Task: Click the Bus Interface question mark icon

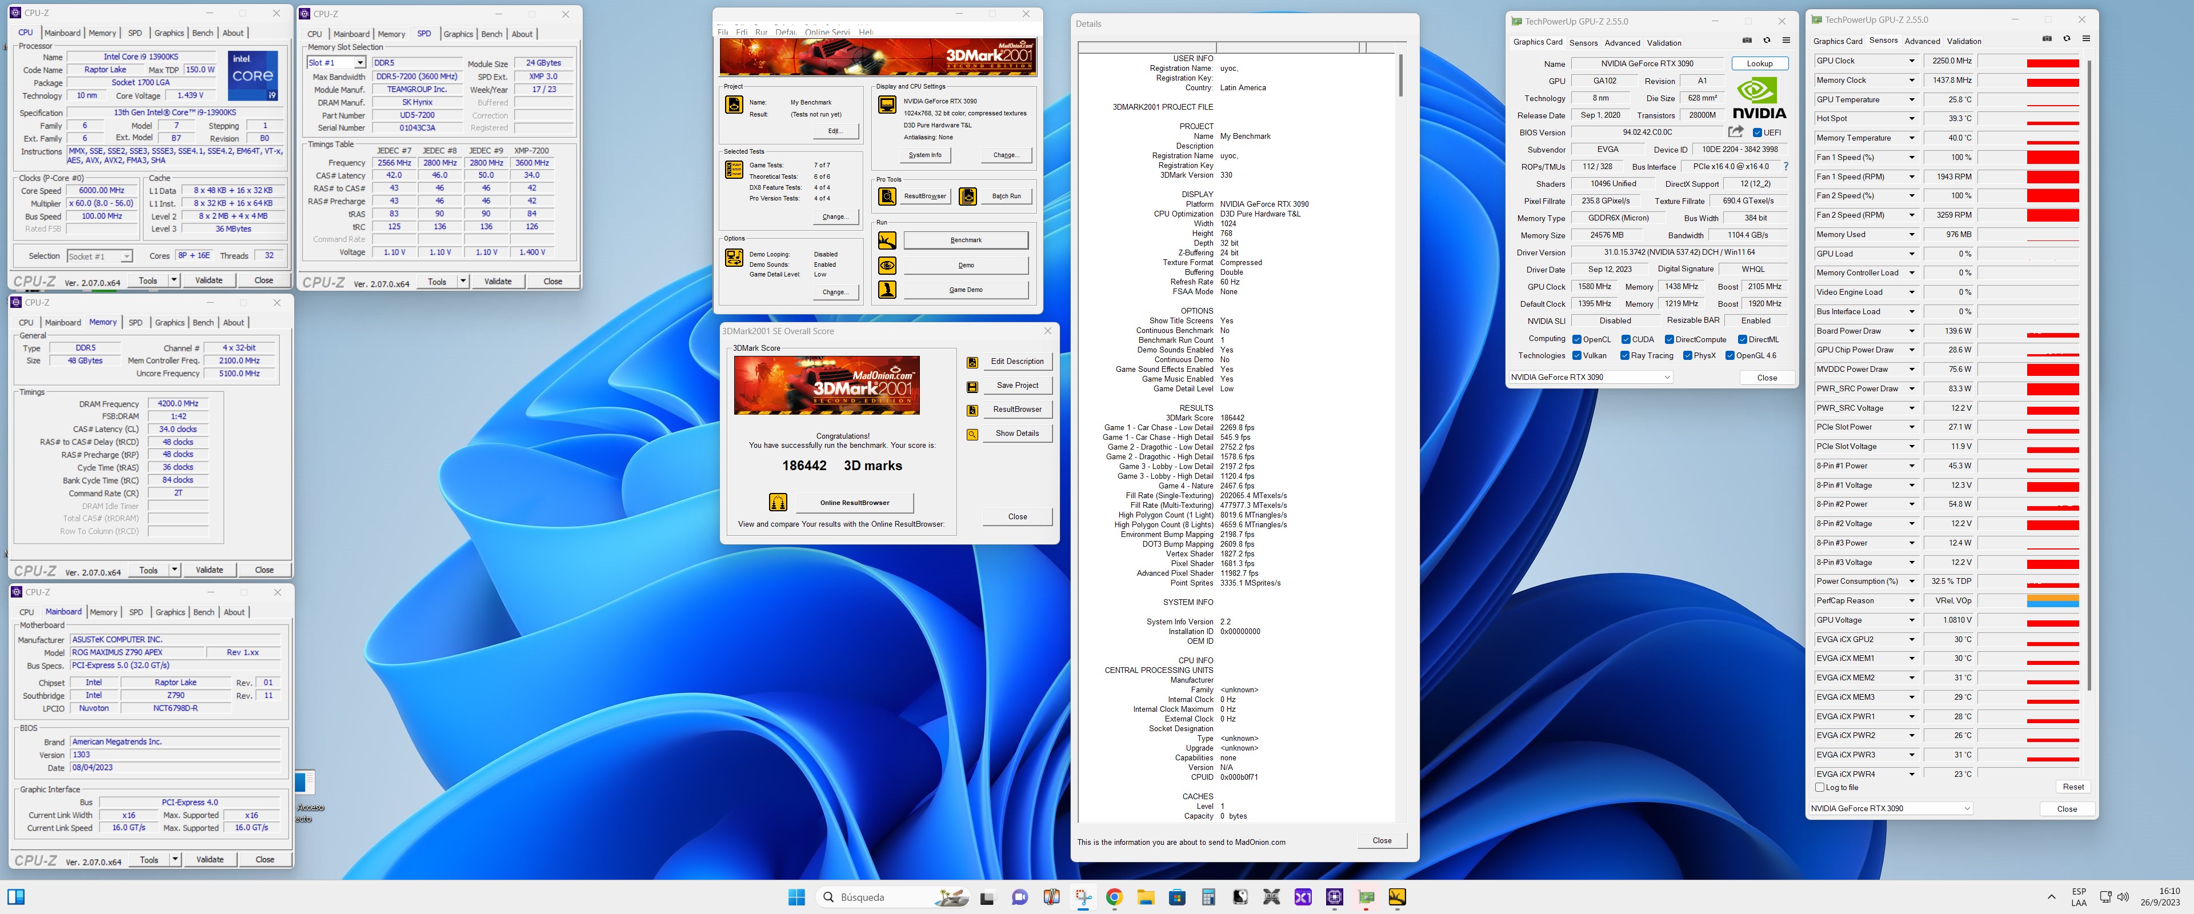Action: coord(1786,167)
